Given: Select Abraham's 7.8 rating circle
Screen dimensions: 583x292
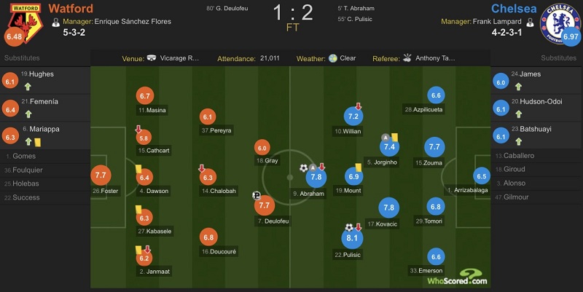Looking at the screenshot, I should 316,177.
